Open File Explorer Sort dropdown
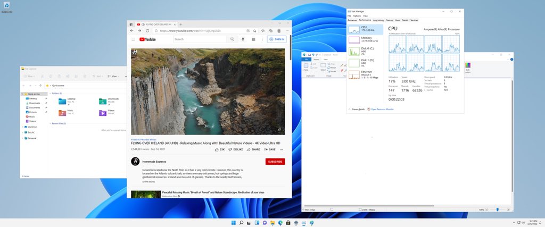The width and height of the screenshot is (545, 227). pos(98,76)
